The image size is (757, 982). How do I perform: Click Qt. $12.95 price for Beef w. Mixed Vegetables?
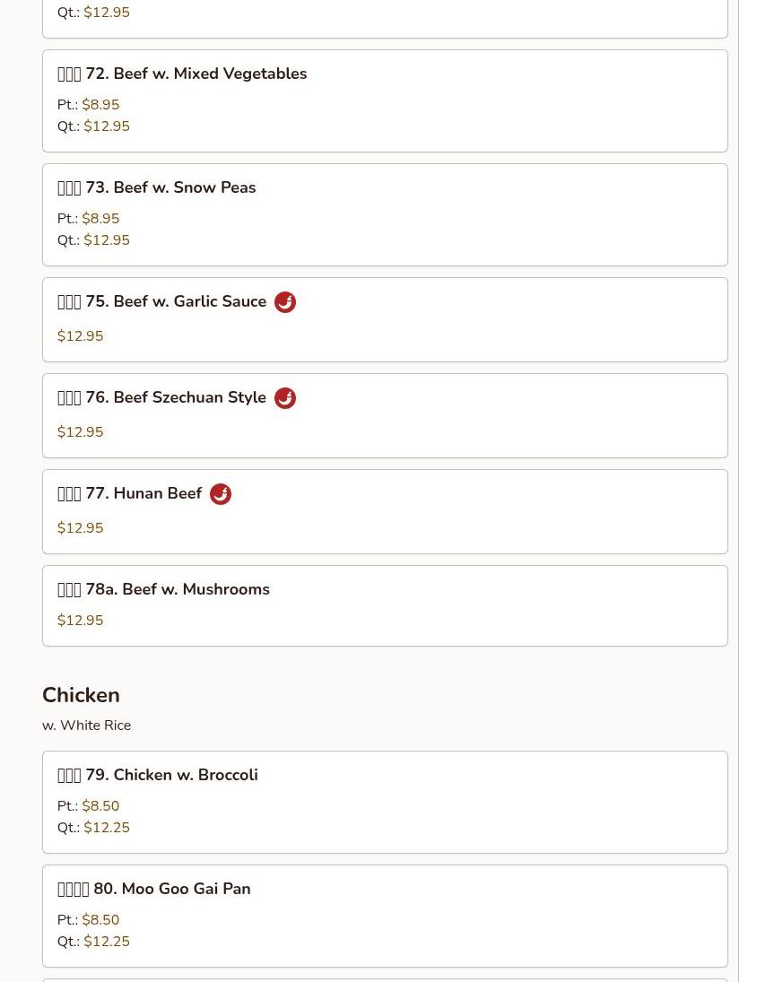[x=93, y=126]
